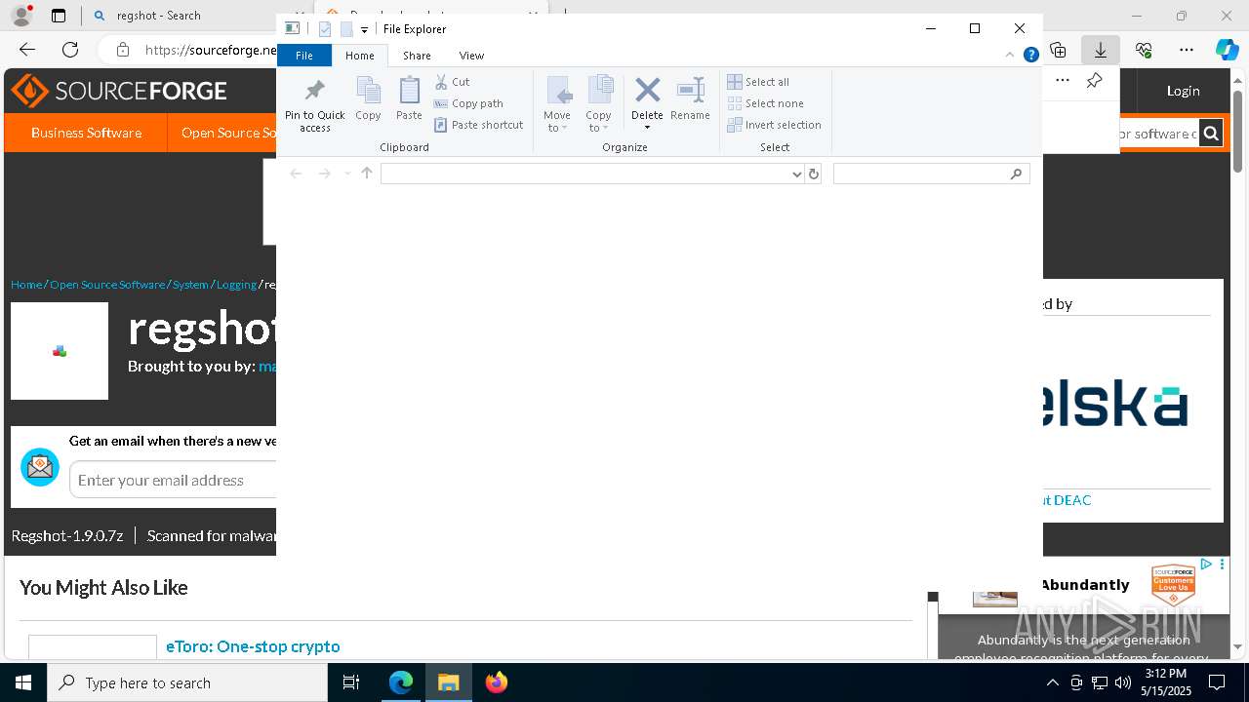Open the Copy to command

click(599, 104)
